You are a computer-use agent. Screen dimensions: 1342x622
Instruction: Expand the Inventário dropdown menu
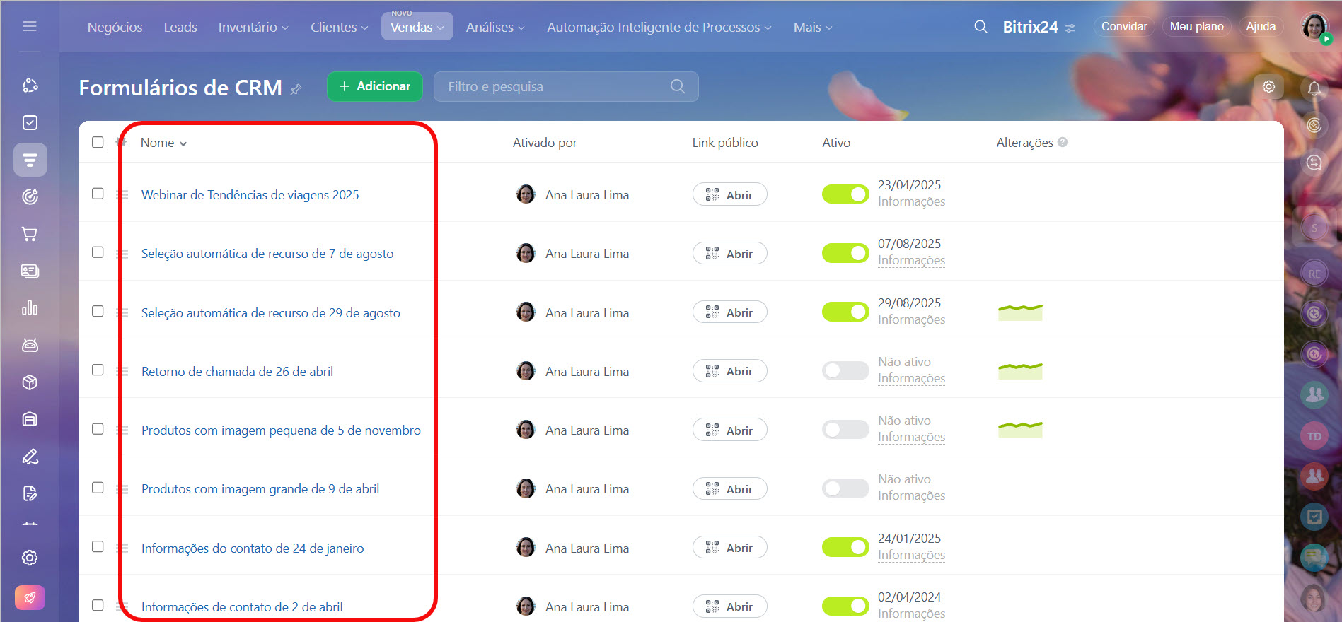pyautogui.click(x=253, y=28)
